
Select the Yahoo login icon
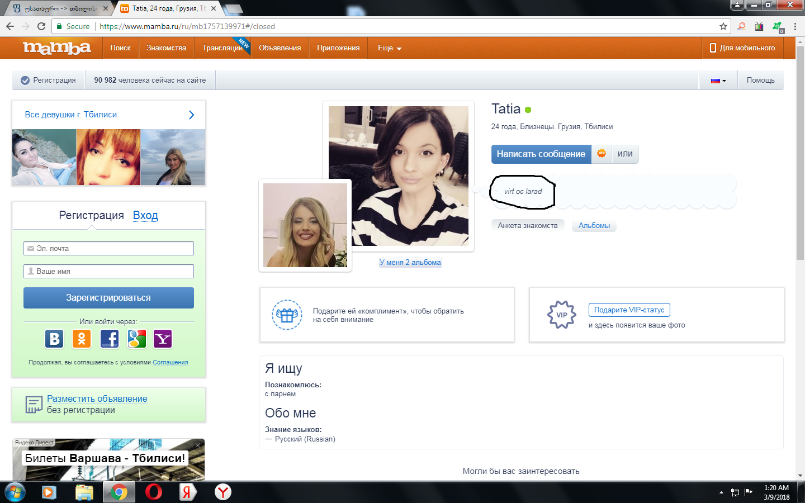point(163,339)
